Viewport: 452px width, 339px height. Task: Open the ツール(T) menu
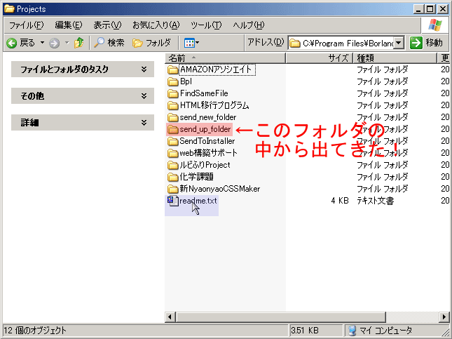coord(205,25)
